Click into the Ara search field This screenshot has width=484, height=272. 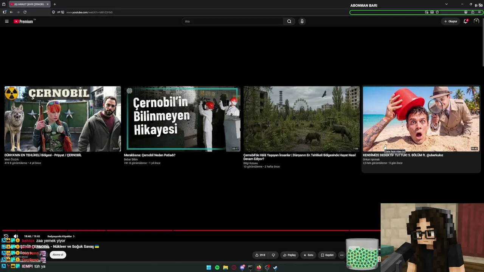[233, 22]
